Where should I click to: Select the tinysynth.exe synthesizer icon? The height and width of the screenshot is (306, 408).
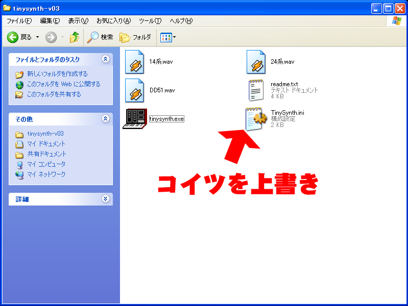click(135, 119)
